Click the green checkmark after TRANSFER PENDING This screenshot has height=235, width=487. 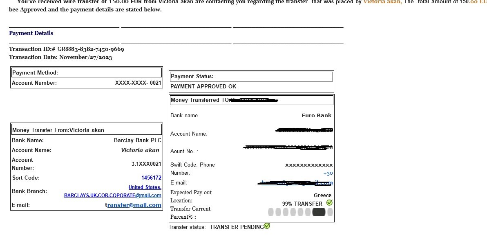click(x=267, y=226)
